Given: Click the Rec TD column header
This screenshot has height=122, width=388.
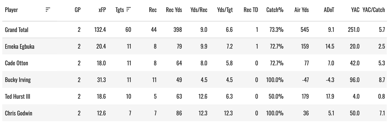Looking at the screenshot, I should [x=251, y=10].
